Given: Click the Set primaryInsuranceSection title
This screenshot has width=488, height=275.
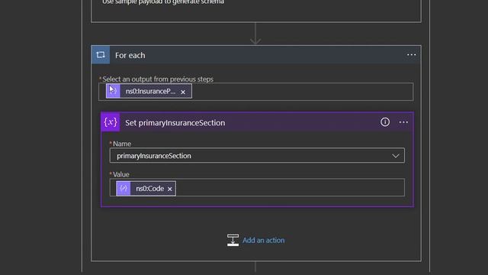Looking at the screenshot, I should 175,123.
